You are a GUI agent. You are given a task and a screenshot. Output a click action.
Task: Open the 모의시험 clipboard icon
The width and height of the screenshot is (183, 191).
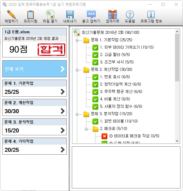pos(30,14)
